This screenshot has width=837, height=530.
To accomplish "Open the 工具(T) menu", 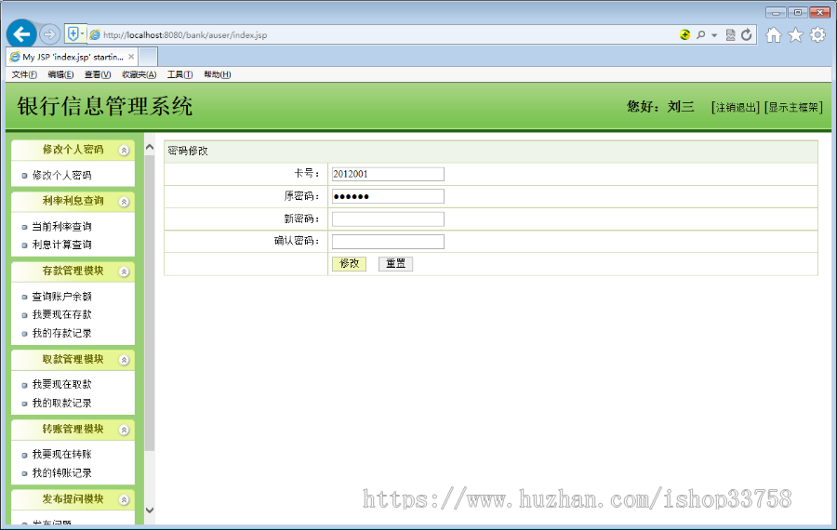I will click(179, 74).
